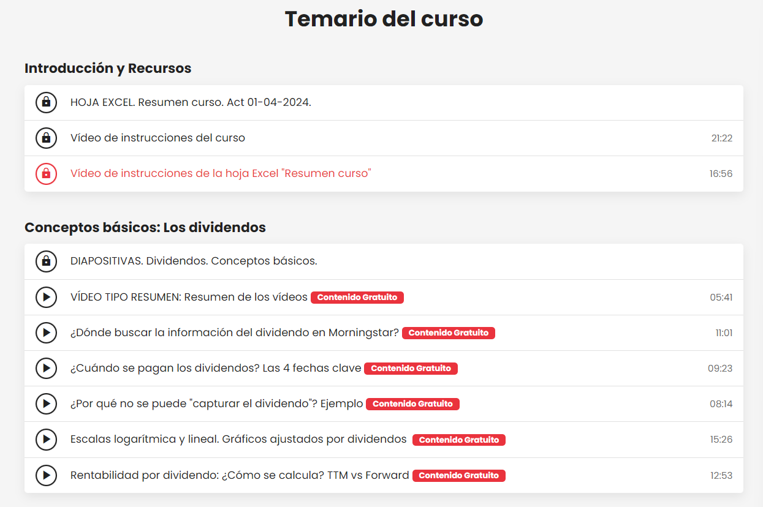Open the red Excel "Resumen curso" instructions link

click(221, 173)
